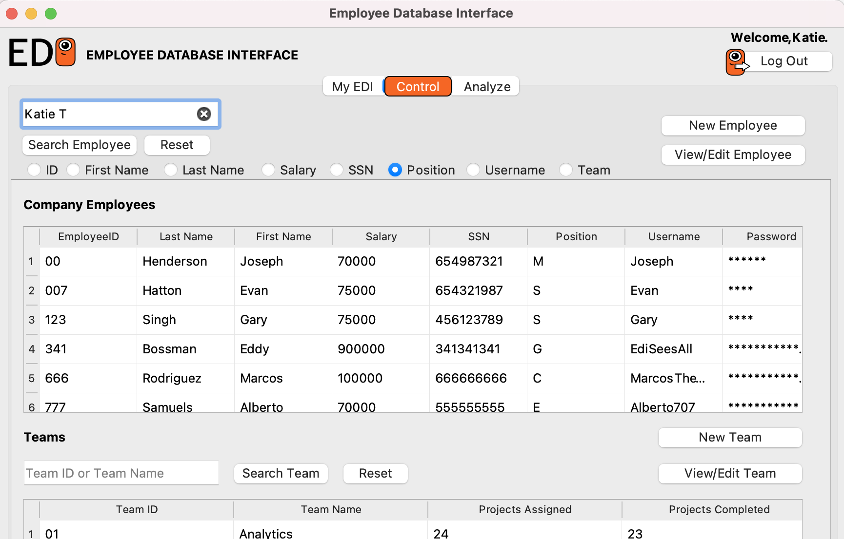
Task: Click the Team ID or Team Name input field
Action: 121,473
